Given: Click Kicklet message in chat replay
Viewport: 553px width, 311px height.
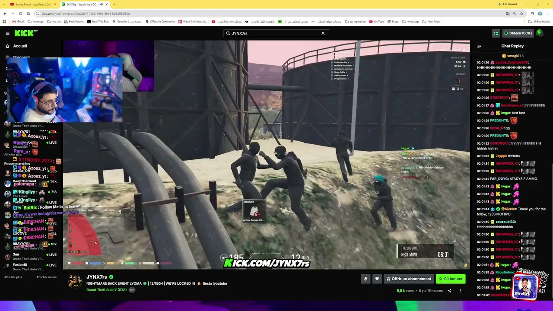Looking at the screenshot, I should 512,212.
